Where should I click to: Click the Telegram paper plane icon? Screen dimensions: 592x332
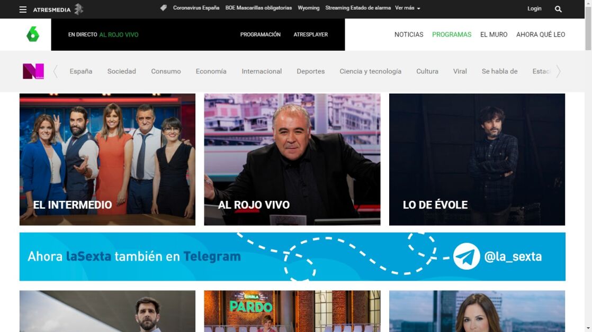[467, 256]
